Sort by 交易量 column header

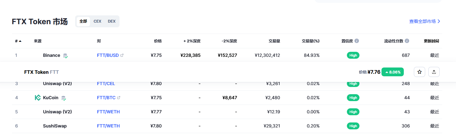click(274, 41)
